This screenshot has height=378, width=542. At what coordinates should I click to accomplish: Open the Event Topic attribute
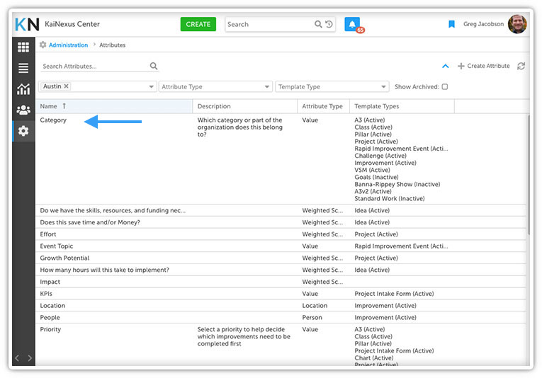pyautogui.click(x=57, y=246)
